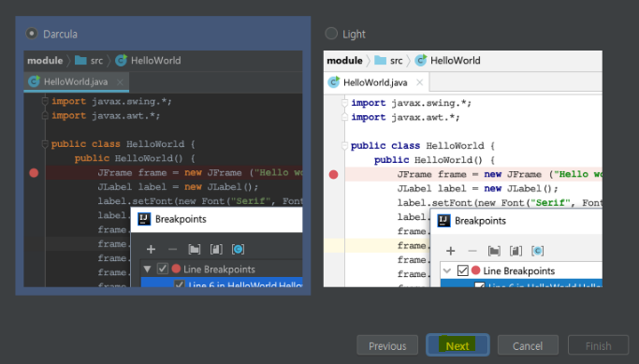The width and height of the screenshot is (639, 364).
Task: Select the Darcula theme radio button
Action: (32, 34)
